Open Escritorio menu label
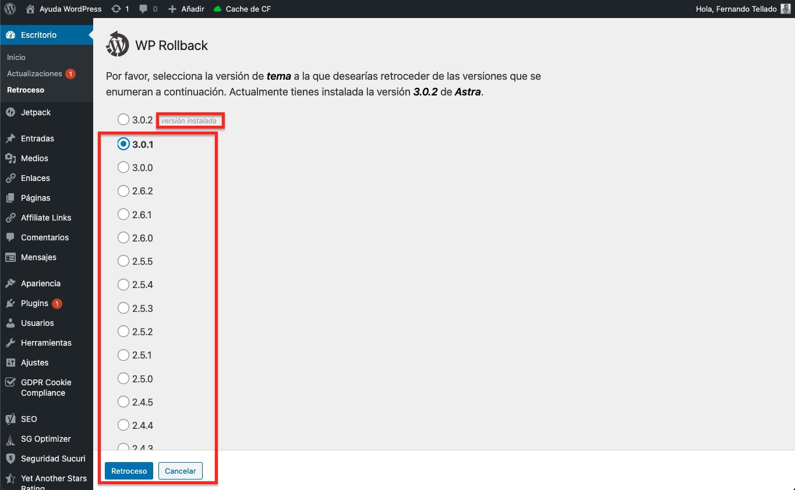 [x=38, y=35]
